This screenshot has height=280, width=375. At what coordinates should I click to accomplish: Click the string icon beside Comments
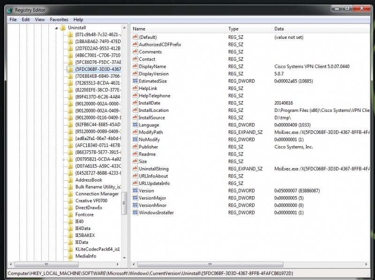[x=135, y=52]
